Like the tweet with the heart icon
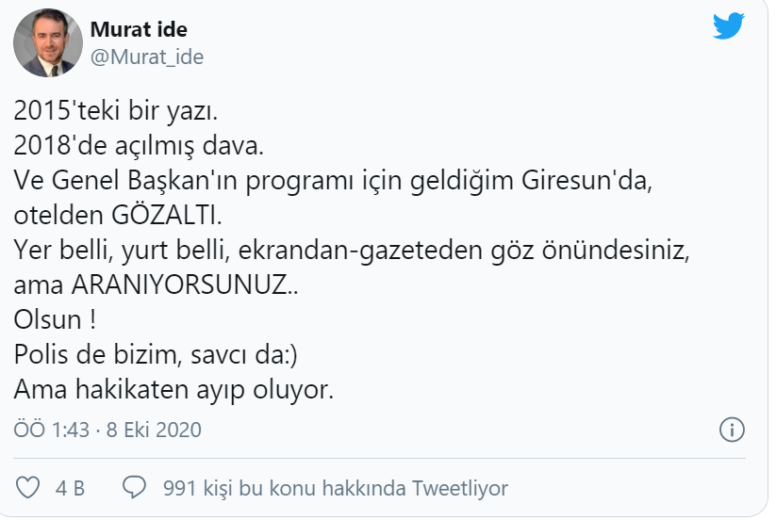 tap(29, 487)
